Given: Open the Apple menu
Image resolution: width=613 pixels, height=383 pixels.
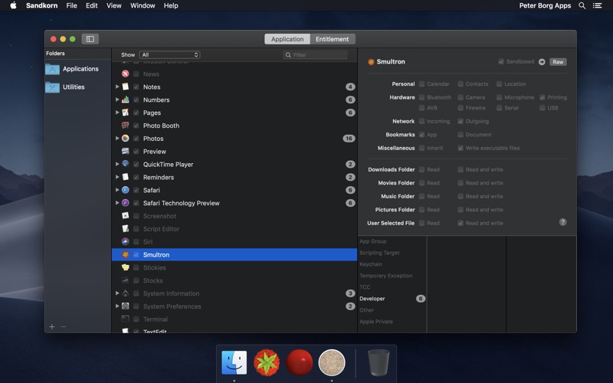Looking at the screenshot, I should point(13,5).
